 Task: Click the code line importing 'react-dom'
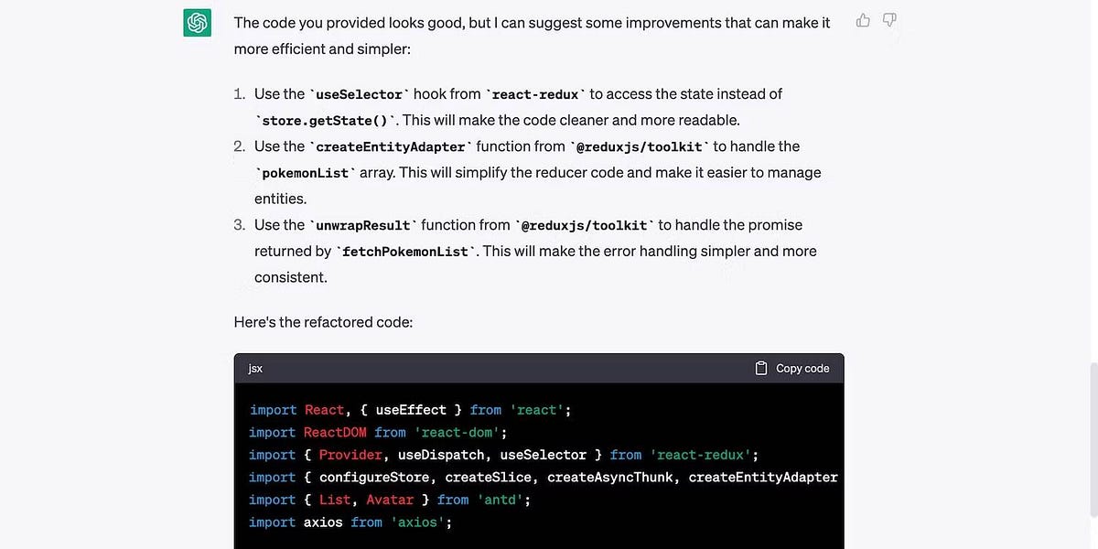[x=378, y=432]
